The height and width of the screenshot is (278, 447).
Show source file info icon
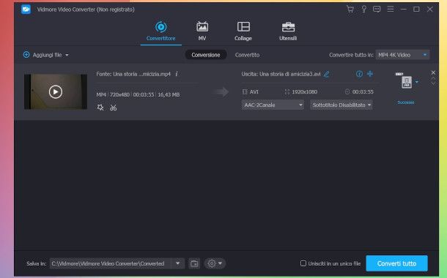[177, 74]
